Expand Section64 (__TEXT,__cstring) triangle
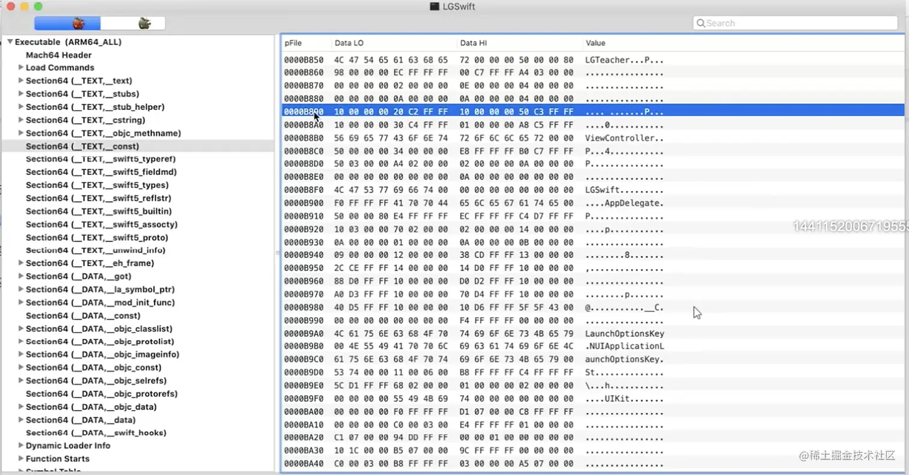 pos(21,120)
